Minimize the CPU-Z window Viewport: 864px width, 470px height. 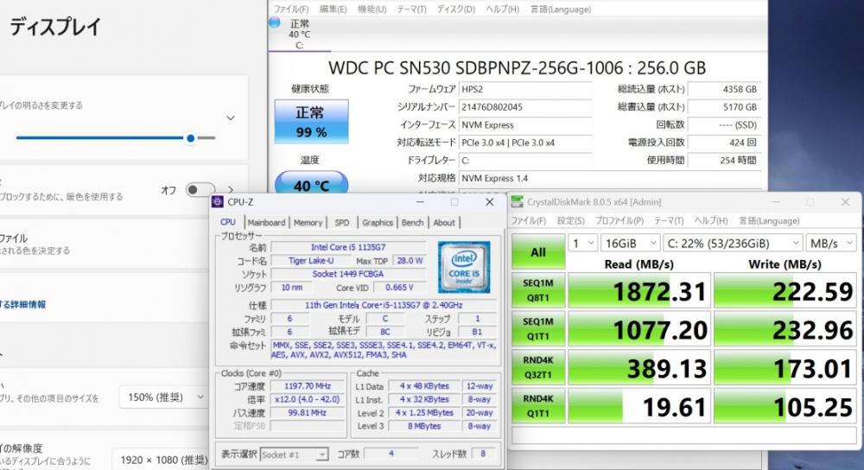pyautogui.click(x=420, y=202)
